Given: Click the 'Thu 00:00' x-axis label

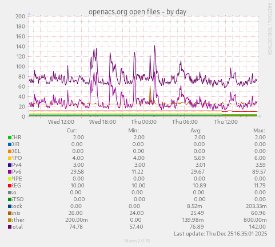Looking at the screenshot, I should (144, 121).
